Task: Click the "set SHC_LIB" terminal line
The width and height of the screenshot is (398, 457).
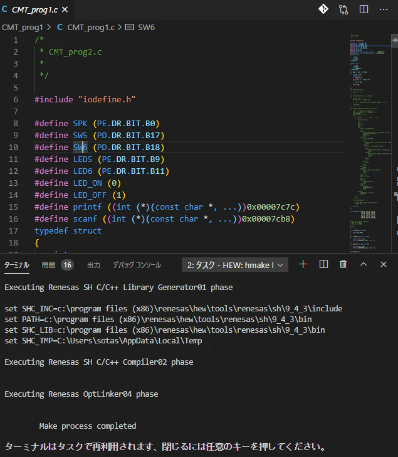Action: pyautogui.click(x=165, y=330)
